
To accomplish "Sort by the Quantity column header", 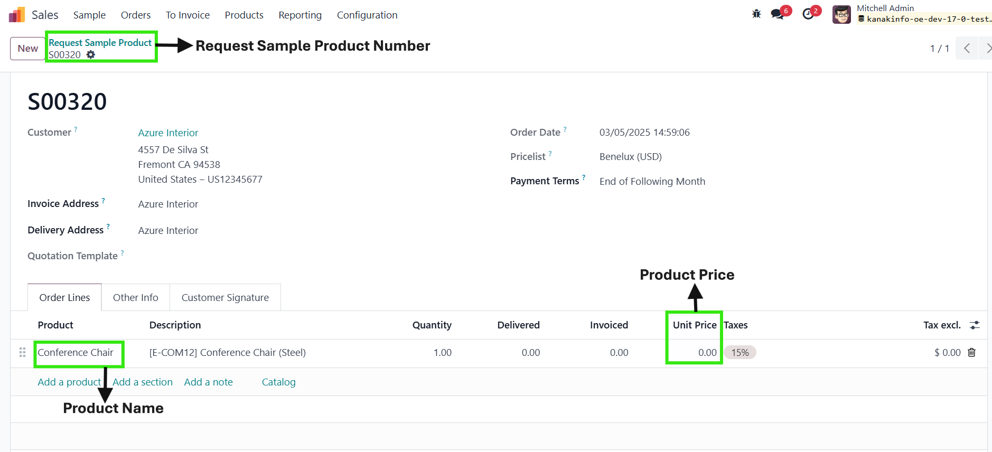I will tap(432, 325).
